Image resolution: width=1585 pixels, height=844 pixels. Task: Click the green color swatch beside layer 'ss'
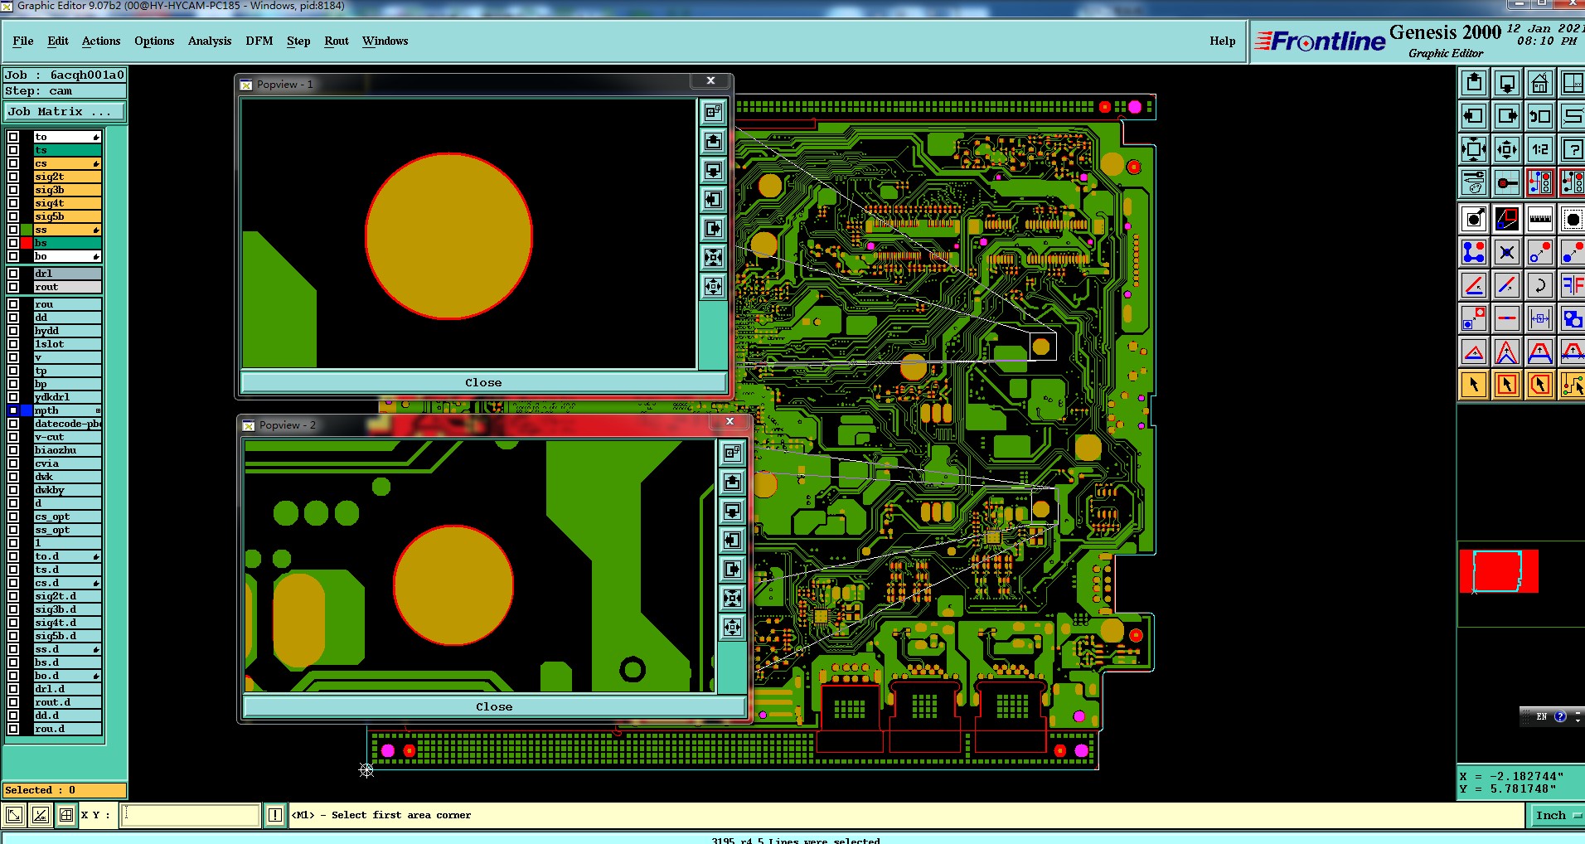point(27,230)
